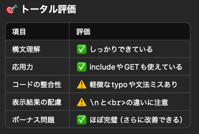Click the includeやGETも使えている text
This screenshot has height=134, width=199.
(x=136, y=67)
